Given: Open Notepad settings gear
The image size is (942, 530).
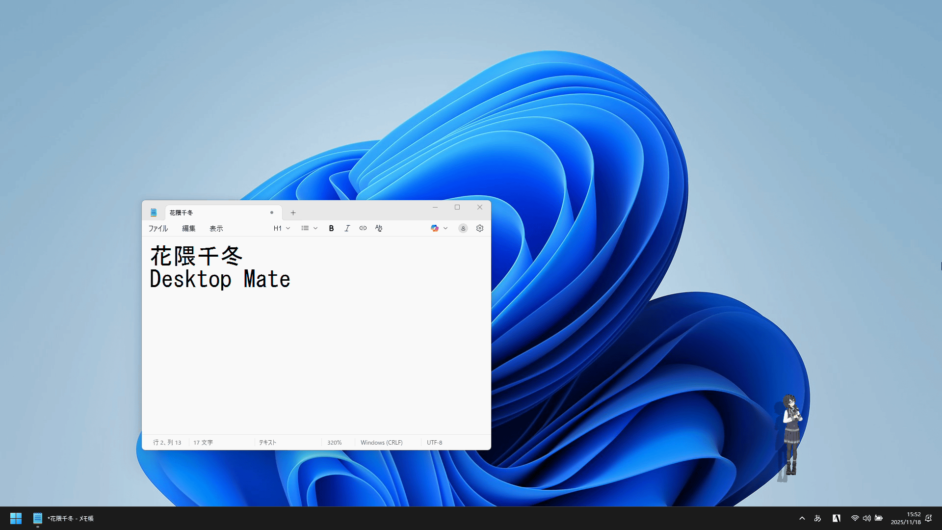Looking at the screenshot, I should click(480, 228).
